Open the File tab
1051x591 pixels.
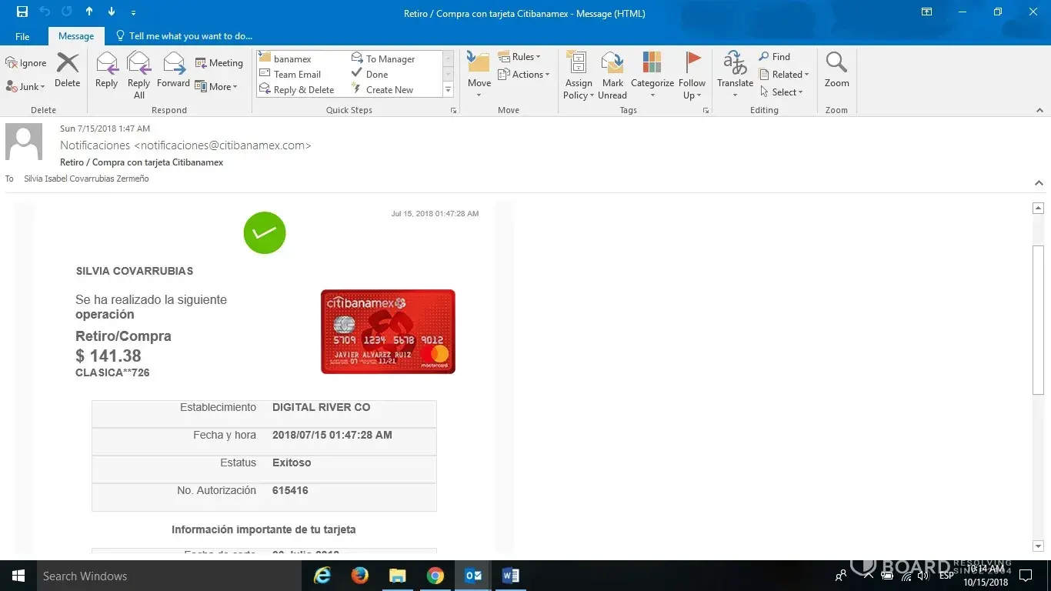coord(22,36)
